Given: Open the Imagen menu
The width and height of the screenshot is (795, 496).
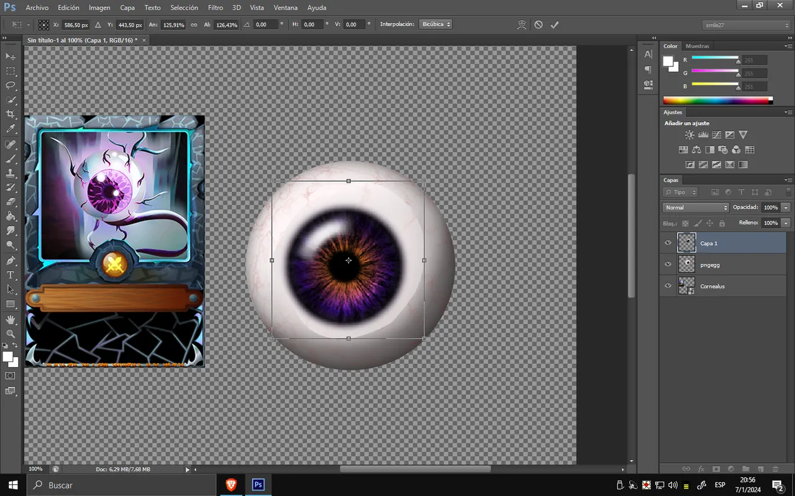Looking at the screenshot, I should 99,7.
